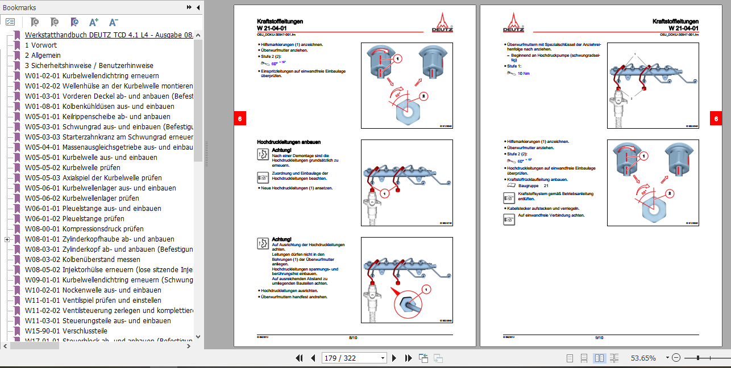Viewport: 731px width, 368px height.
Task: Open the '1 Vorwort' bookmark
Action: tap(41, 45)
